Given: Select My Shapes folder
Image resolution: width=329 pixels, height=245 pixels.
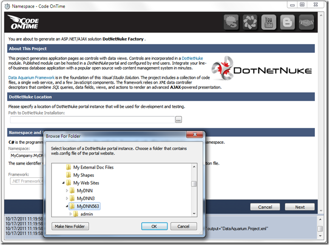Looking at the screenshot, I should [84, 175].
